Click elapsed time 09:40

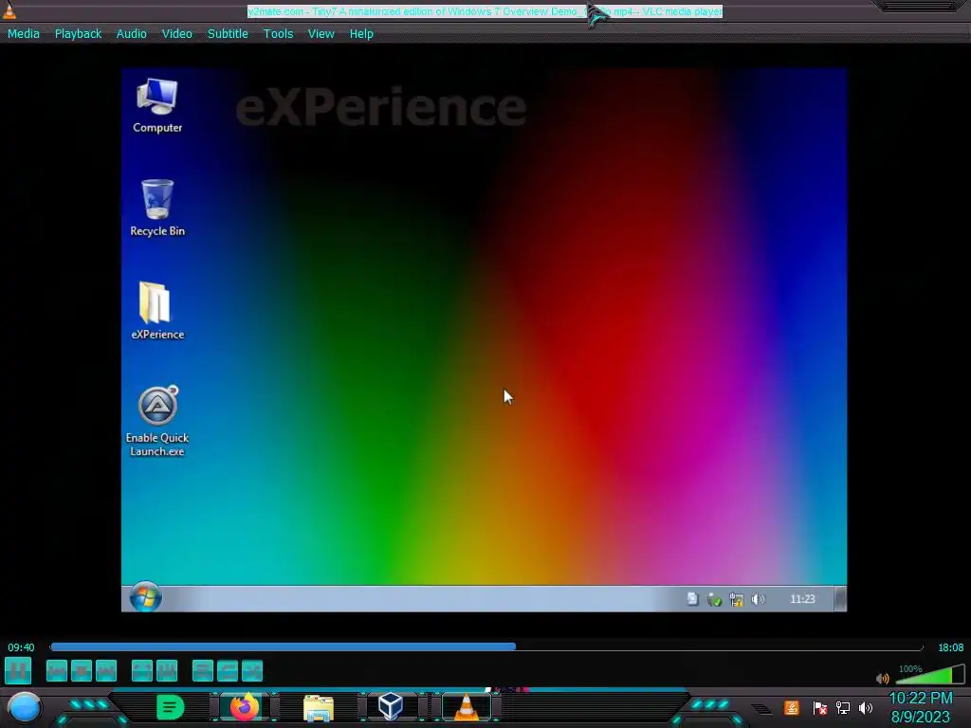point(21,647)
